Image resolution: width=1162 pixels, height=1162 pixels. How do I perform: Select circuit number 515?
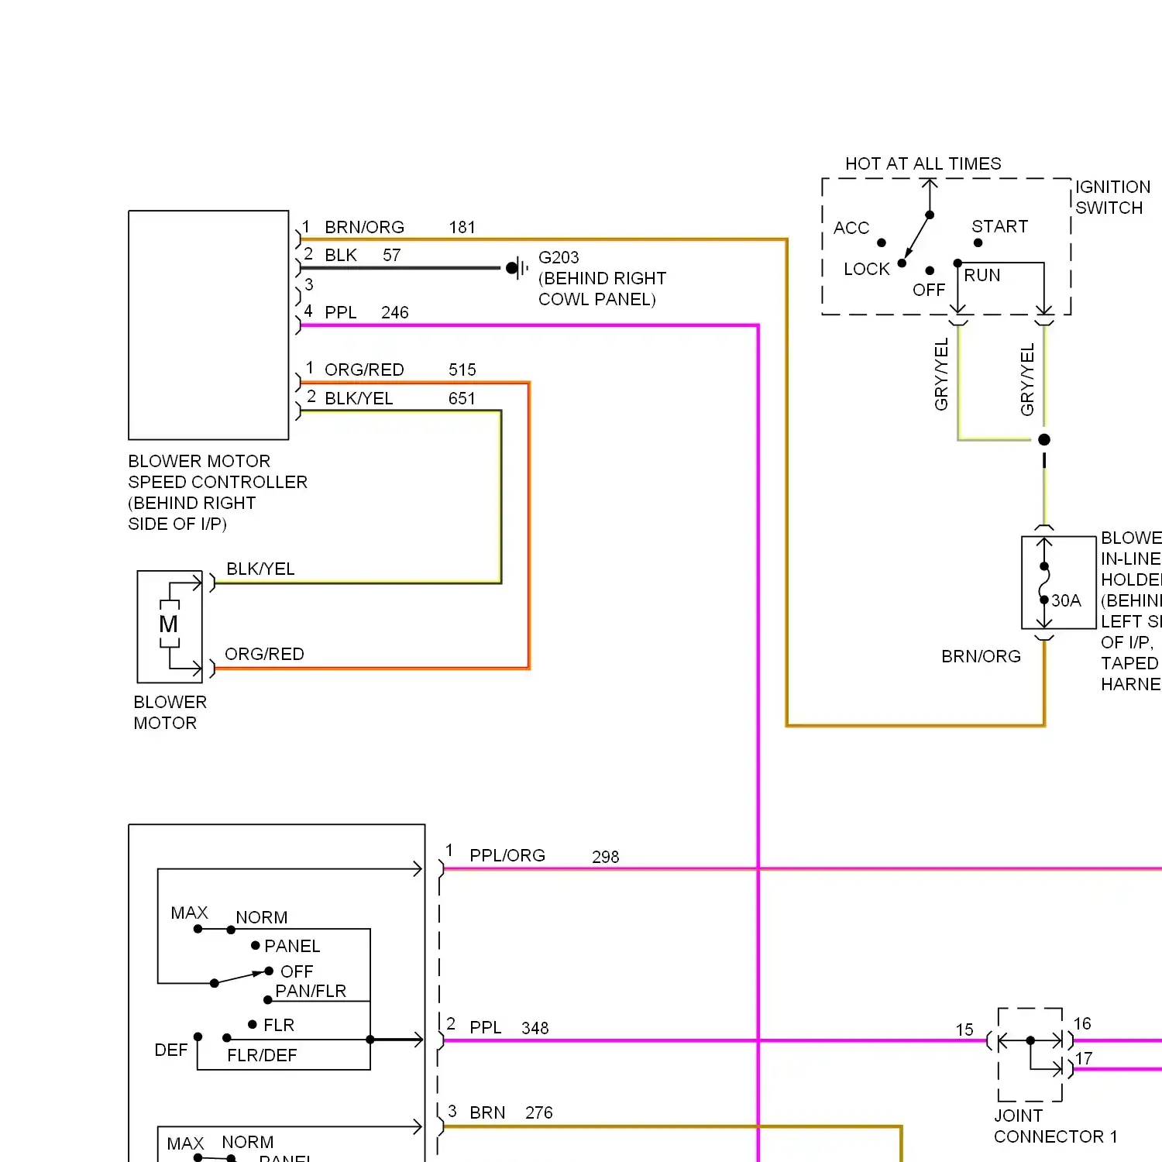[462, 370]
